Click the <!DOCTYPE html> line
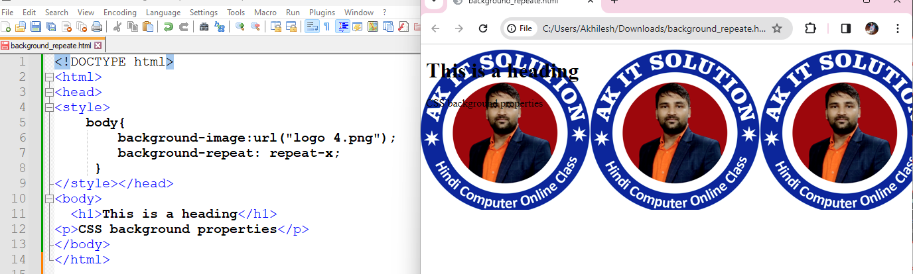This screenshot has width=913, height=274. coord(114,62)
